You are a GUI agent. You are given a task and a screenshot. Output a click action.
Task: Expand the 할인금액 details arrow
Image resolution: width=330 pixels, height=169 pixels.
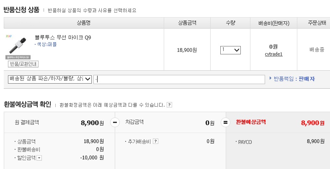coord(39,158)
